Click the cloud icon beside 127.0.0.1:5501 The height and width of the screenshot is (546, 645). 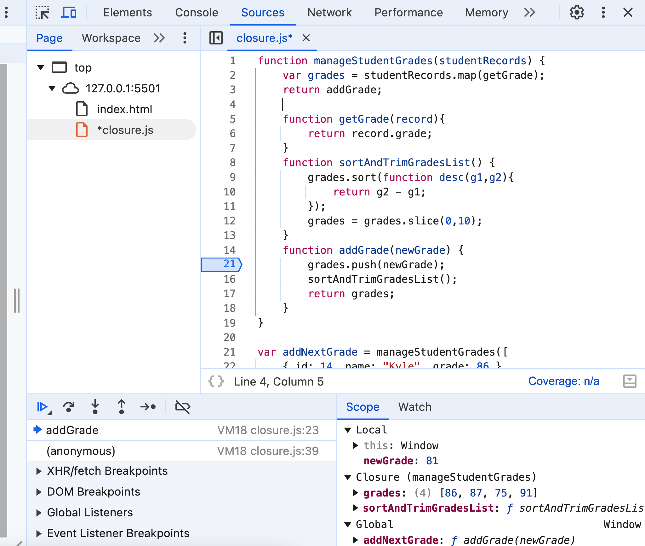tap(71, 88)
